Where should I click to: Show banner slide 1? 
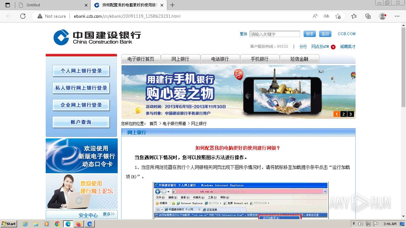337,114
